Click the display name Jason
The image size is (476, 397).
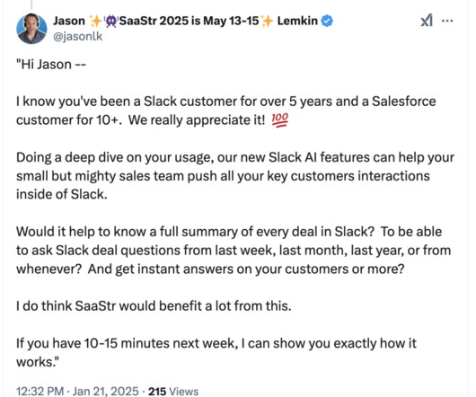click(x=69, y=21)
